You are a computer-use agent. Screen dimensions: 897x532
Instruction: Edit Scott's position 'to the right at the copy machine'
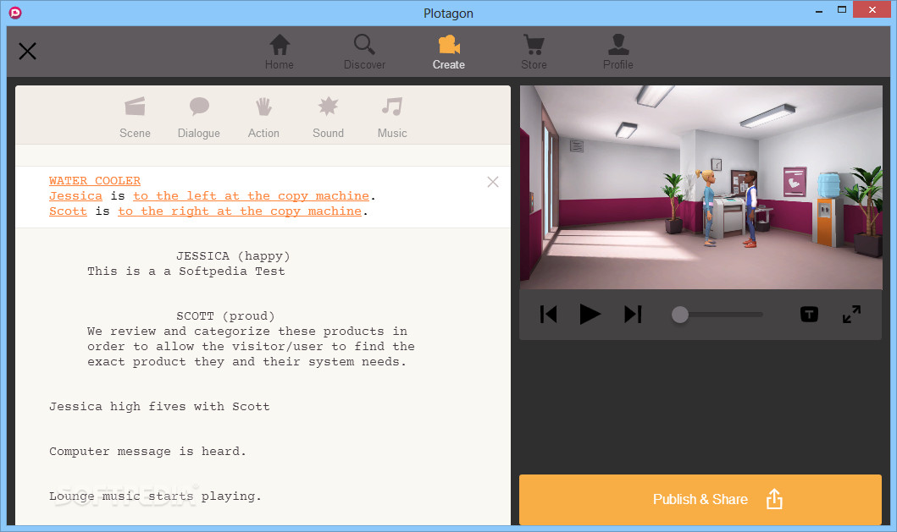click(240, 211)
